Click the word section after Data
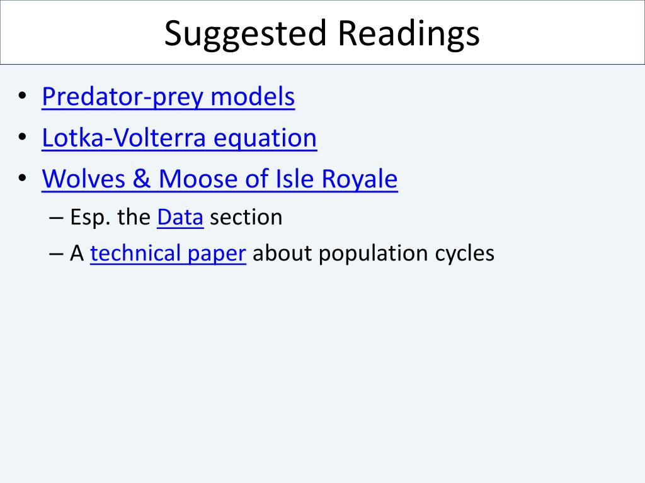 click(x=246, y=217)
